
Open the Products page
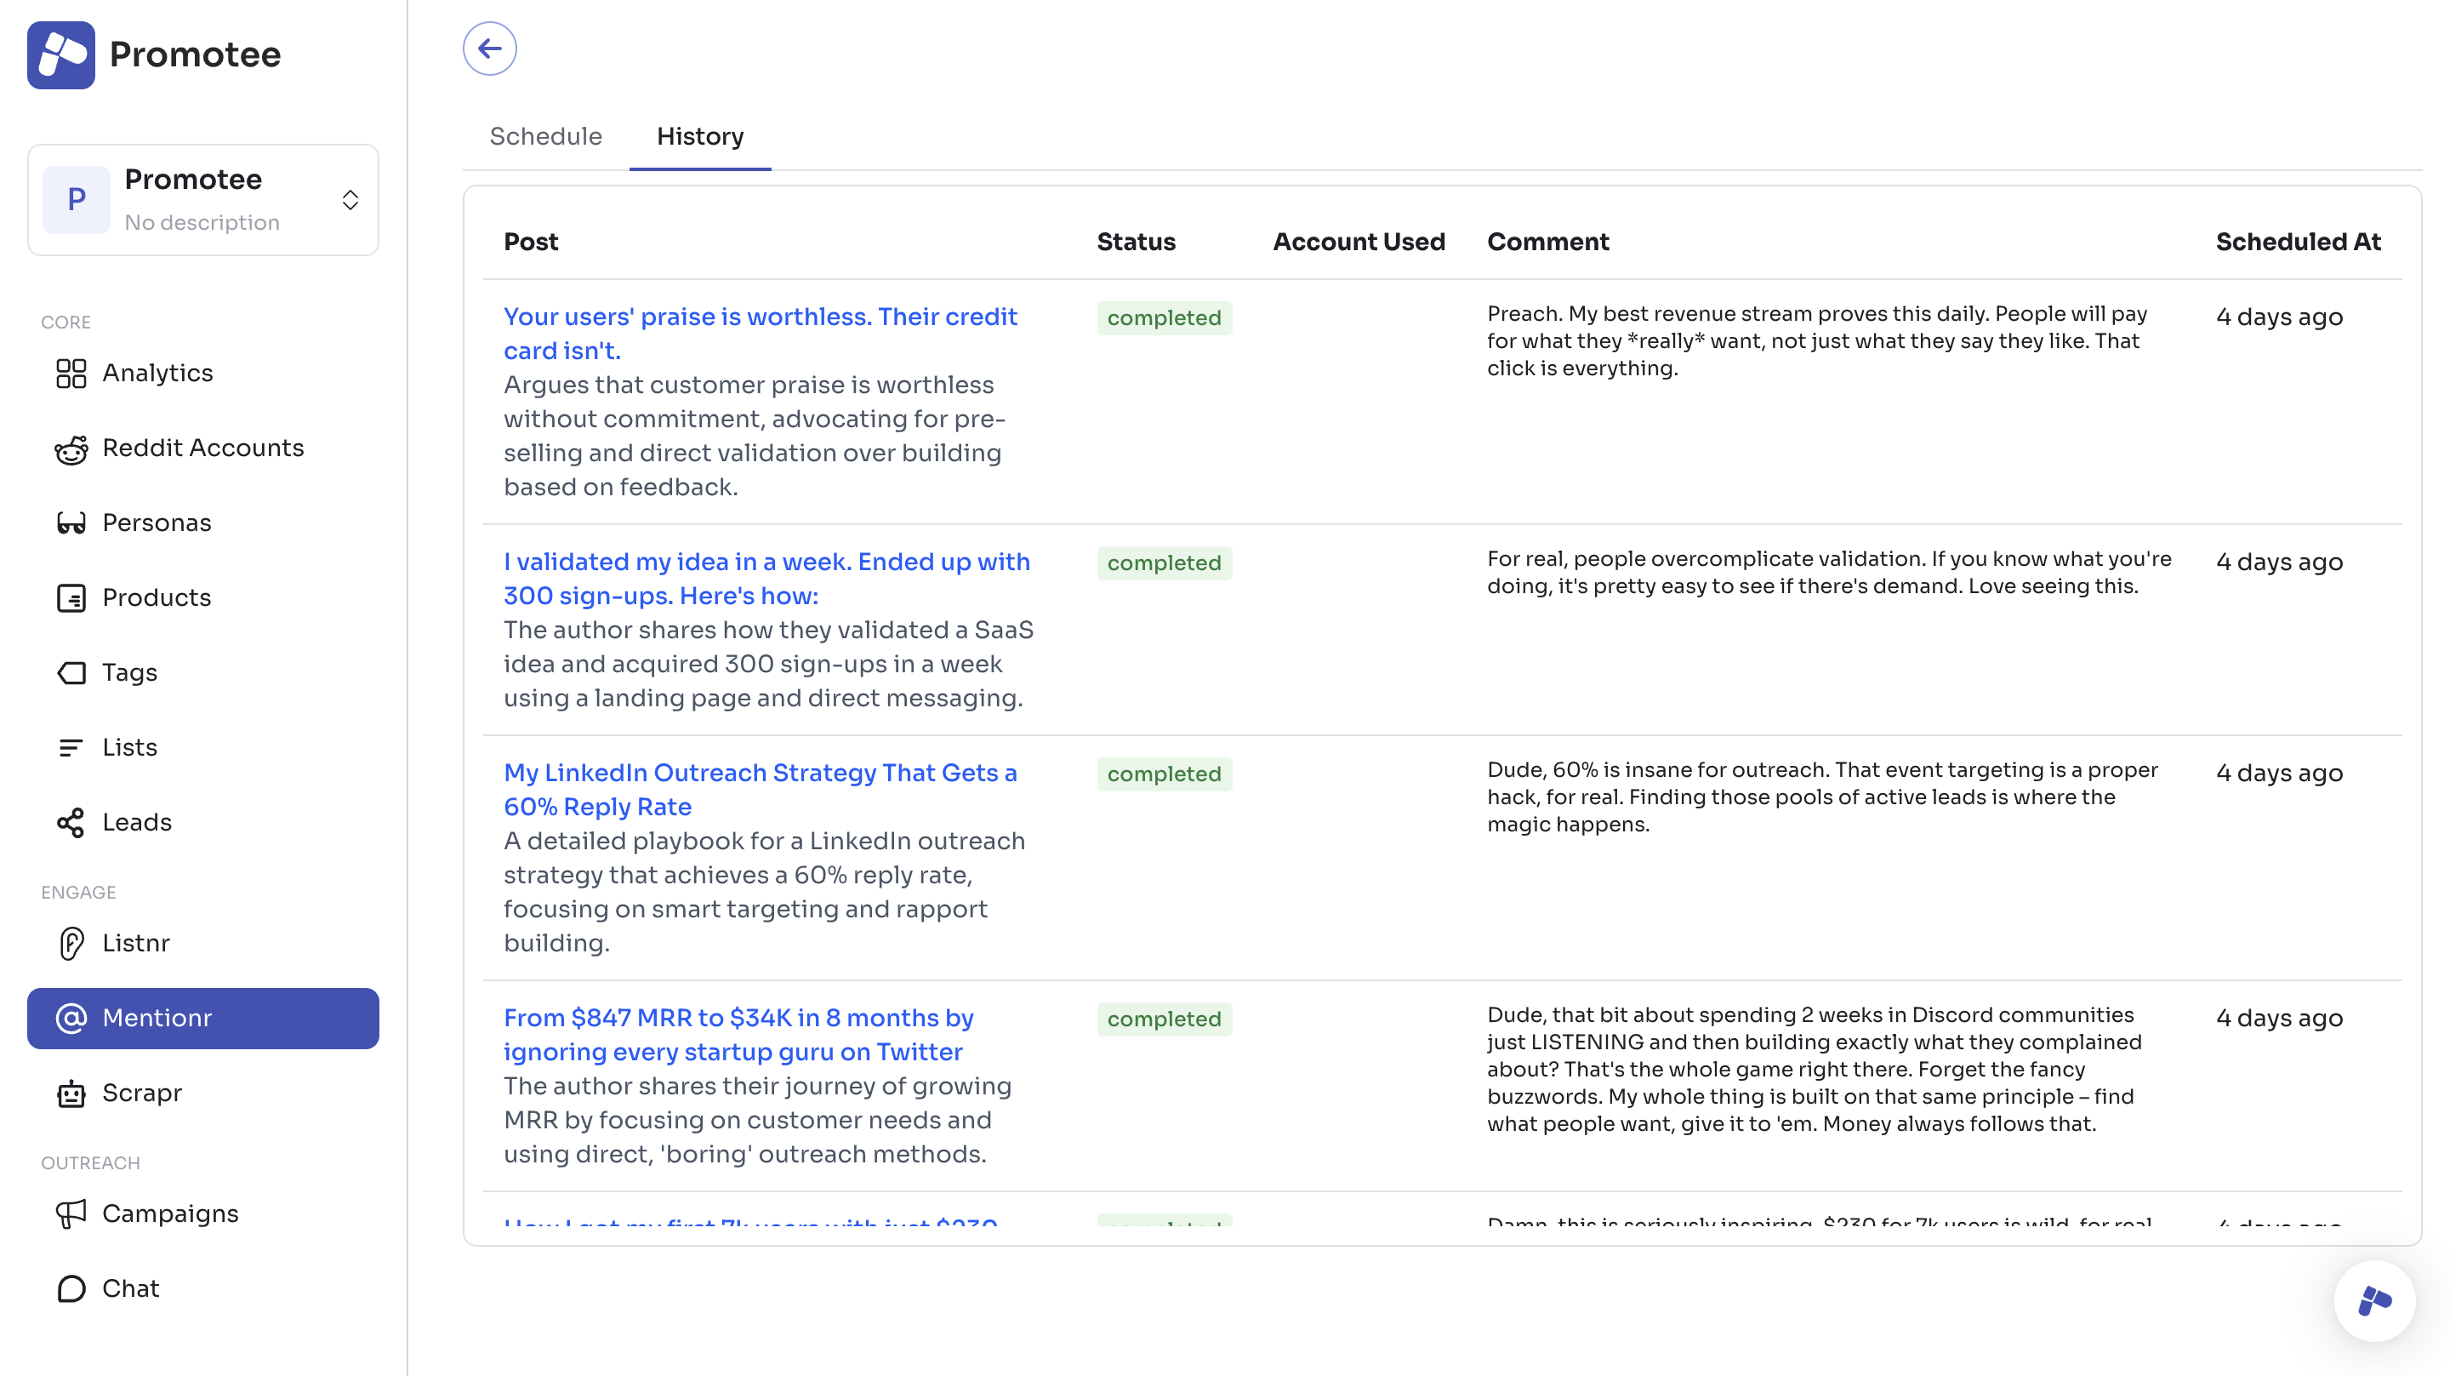156,597
